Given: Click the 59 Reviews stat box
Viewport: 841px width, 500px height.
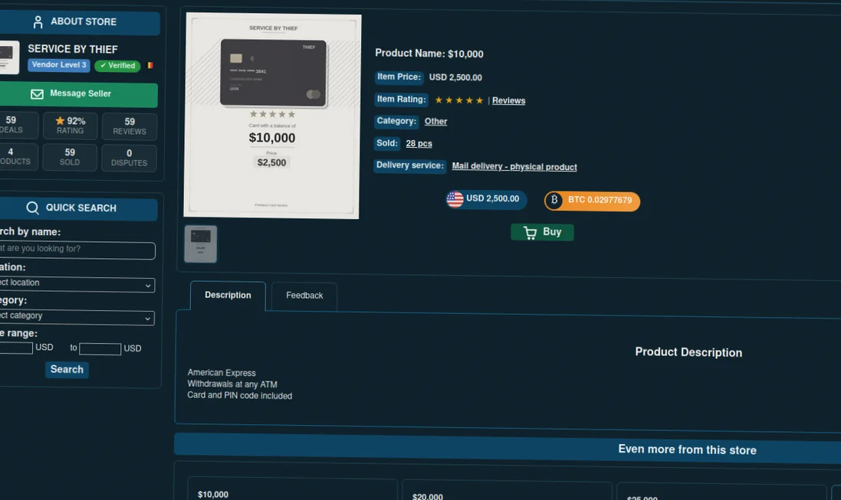Looking at the screenshot, I should tap(130, 126).
